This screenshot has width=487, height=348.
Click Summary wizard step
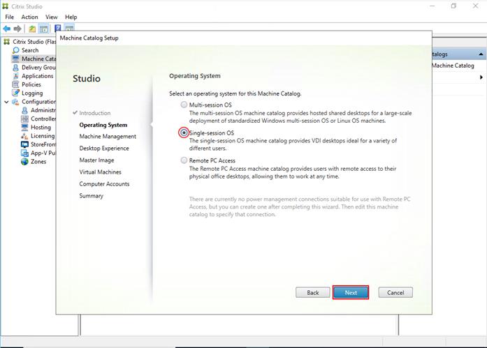pyautogui.click(x=91, y=196)
